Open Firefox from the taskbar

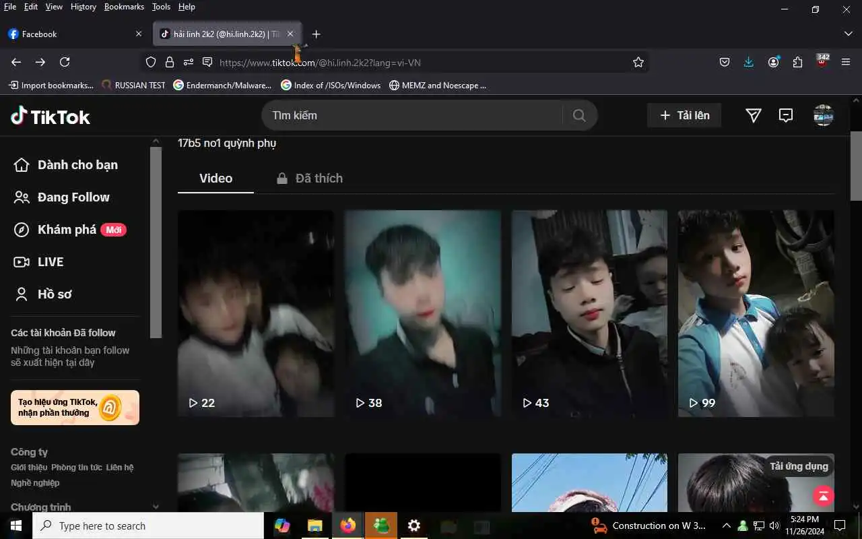pyautogui.click(x=348, y=526)
